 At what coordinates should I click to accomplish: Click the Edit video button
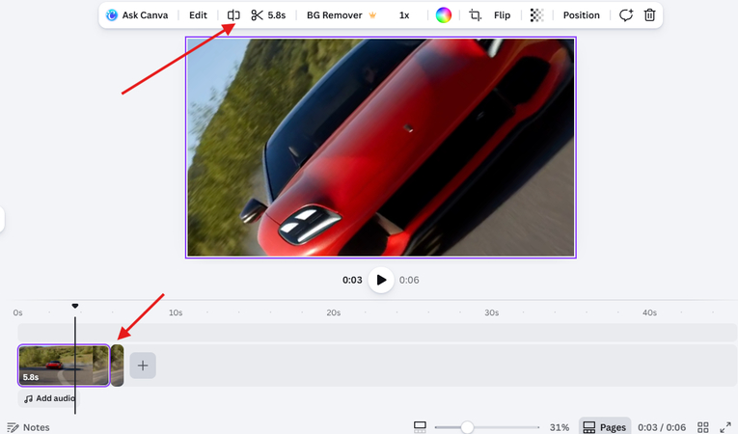point(198,15)
